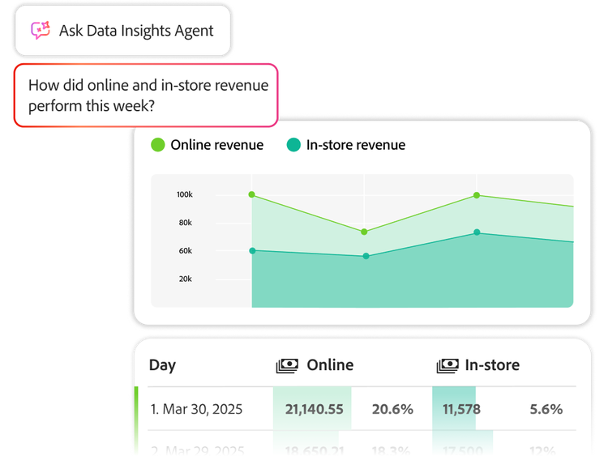The image size is (608, 456).
Task: Click the first Online revenue data point
Action: click(251, 194)
